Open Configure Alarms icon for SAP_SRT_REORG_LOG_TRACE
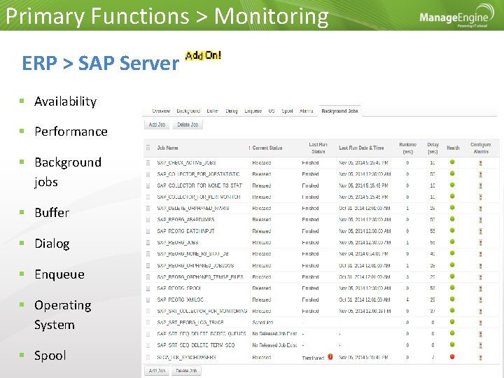Image resolution: width=504 pixels, height=378 pixels. point(480,323)
